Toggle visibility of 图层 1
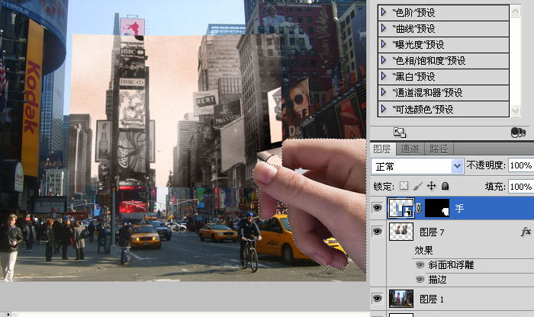 click(x=378, y=298)
